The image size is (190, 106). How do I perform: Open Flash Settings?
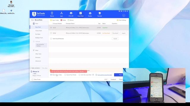coord(121,20)
